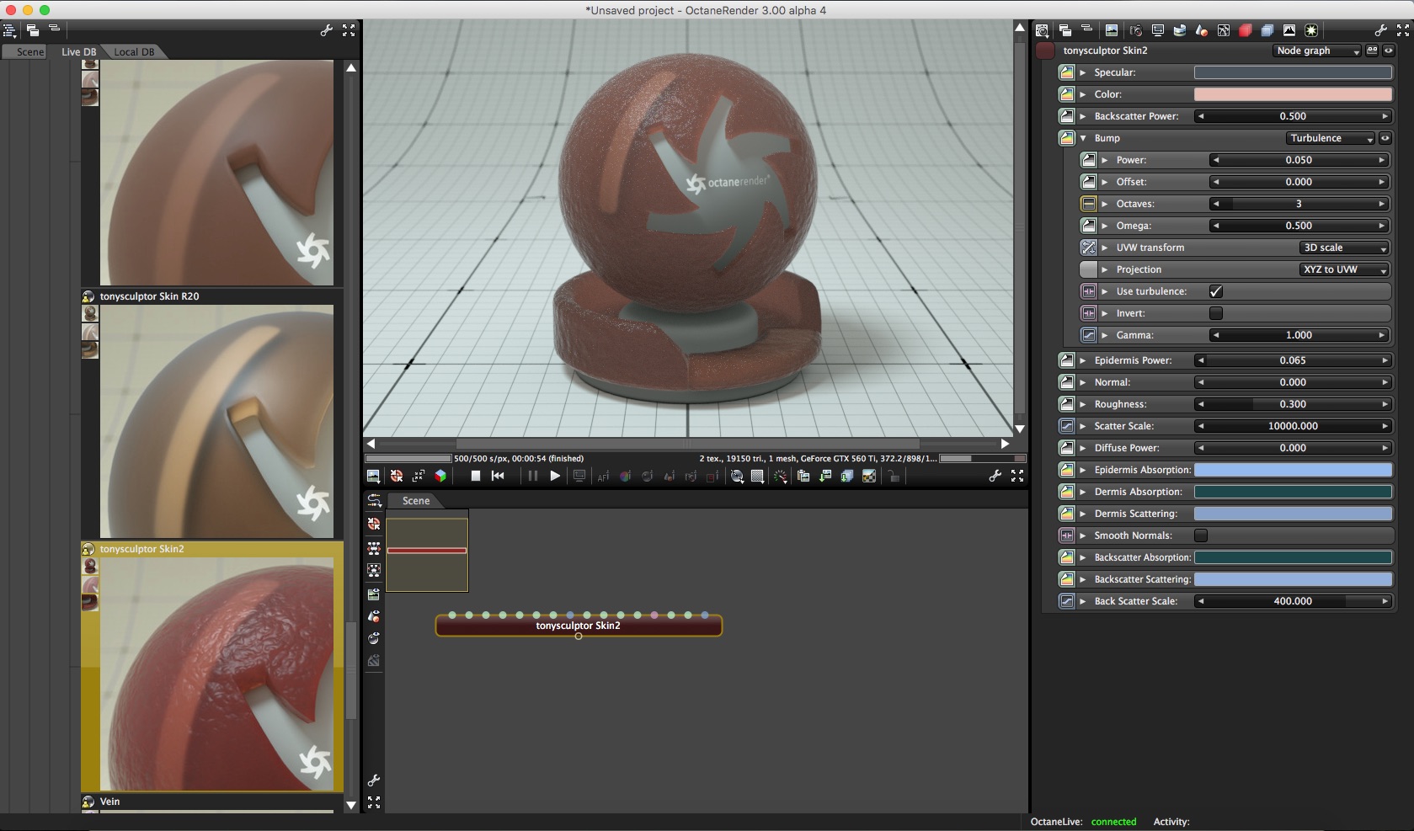Click the monitor icon in the inspector toolbar
The image size is (1414, 831).
pos(1158,30)
